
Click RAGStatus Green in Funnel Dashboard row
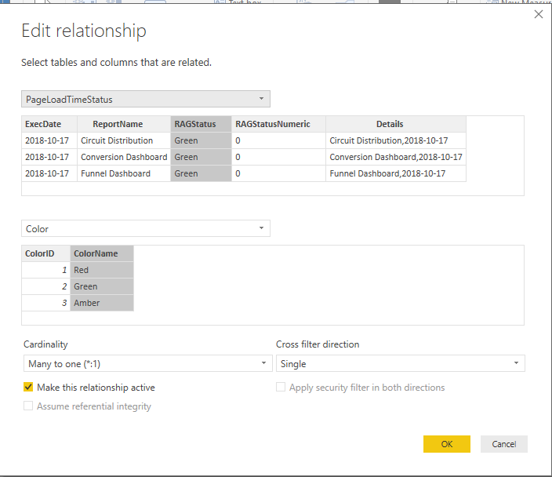click(201, 173)
